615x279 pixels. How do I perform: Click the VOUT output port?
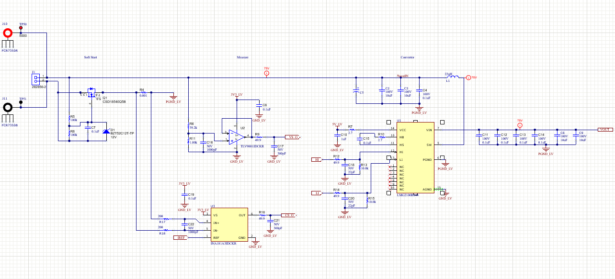pos(604,130)
